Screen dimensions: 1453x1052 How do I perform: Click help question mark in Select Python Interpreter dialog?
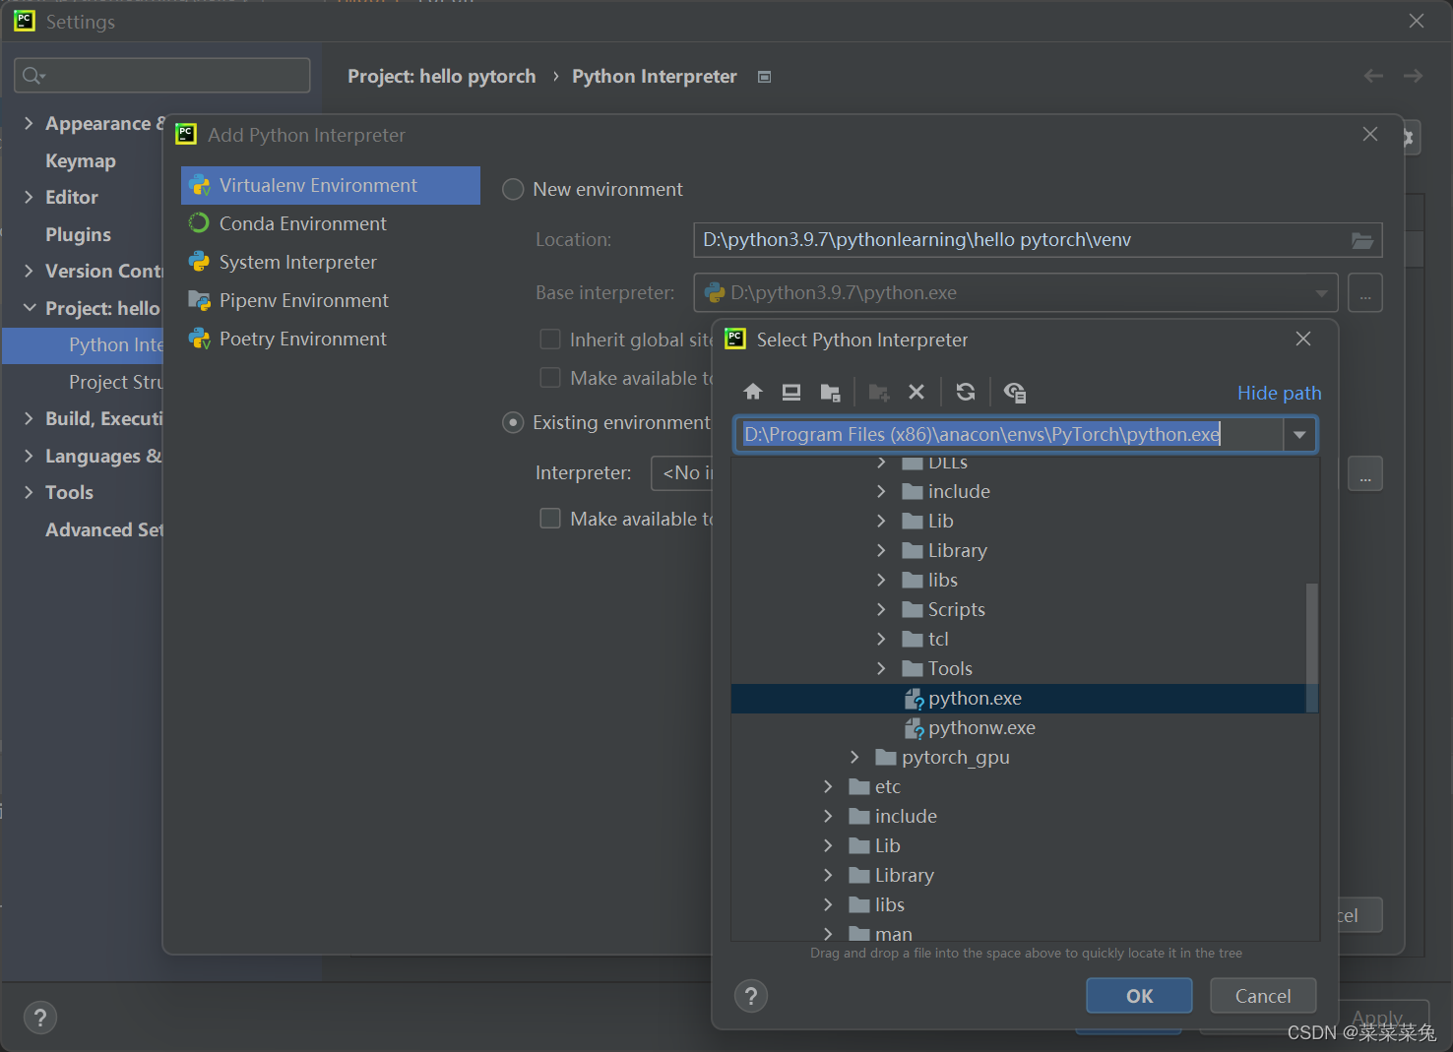tap(751, 996)
